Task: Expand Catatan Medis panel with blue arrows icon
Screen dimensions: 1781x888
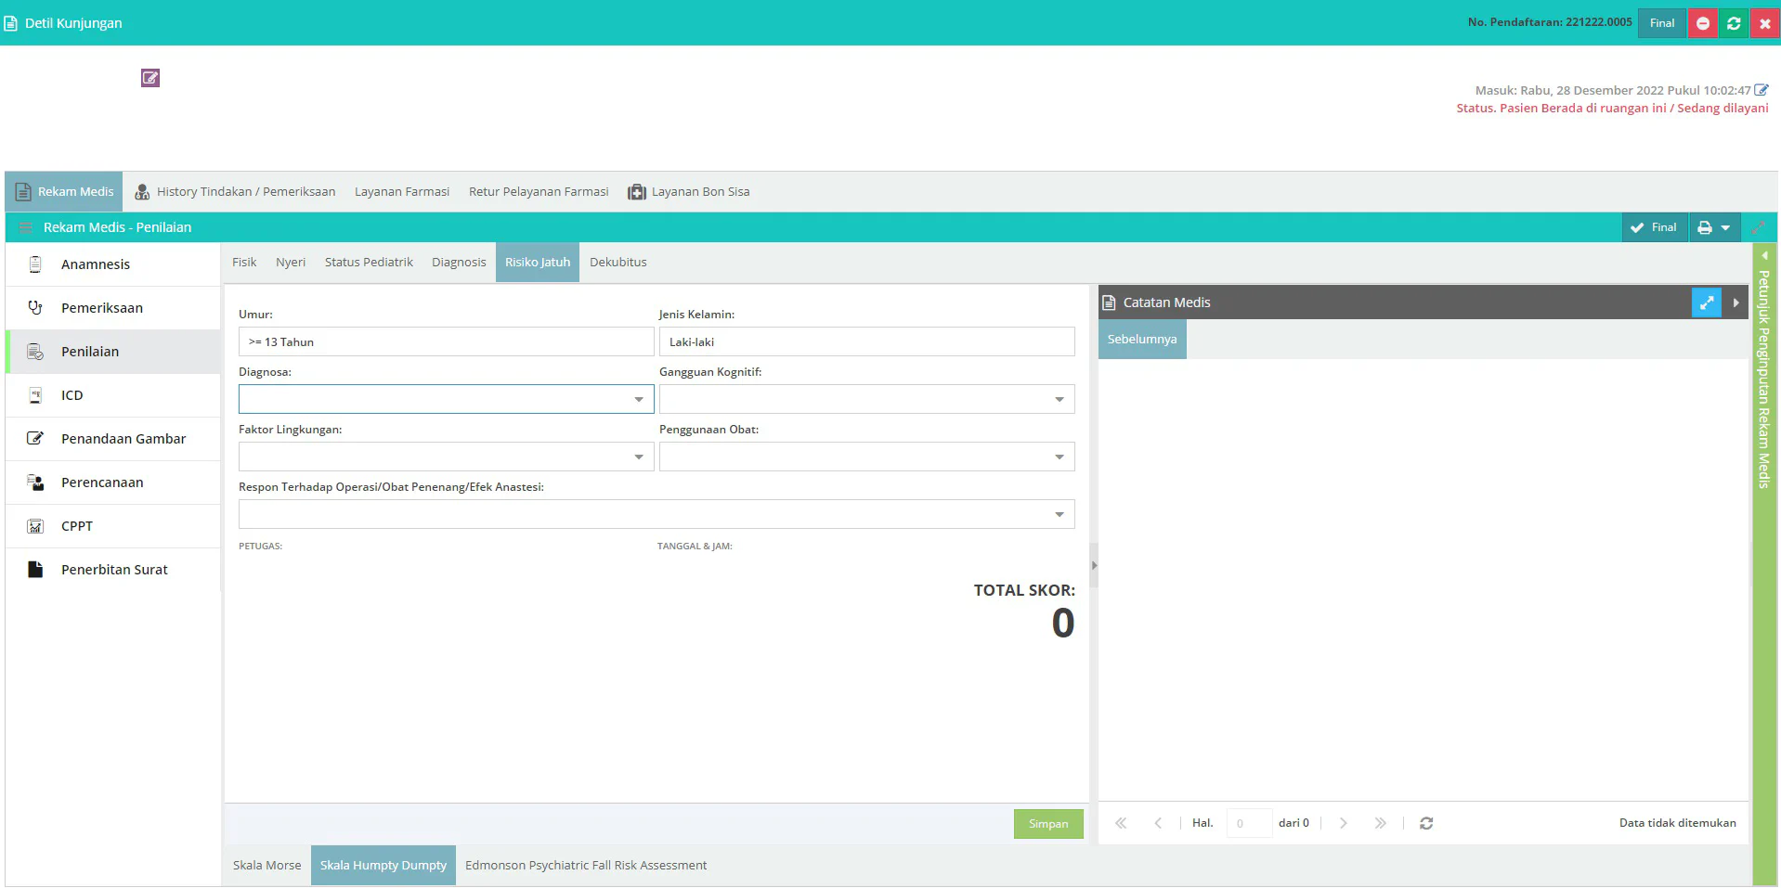Action: pos(1706,302)
